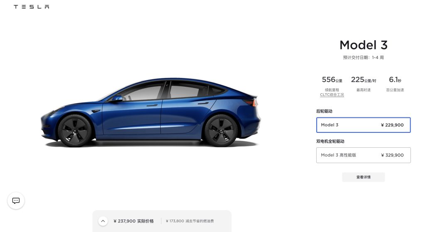425x232 pixels.
Task: Click the Model 3 heading
Action: point(364,45)
